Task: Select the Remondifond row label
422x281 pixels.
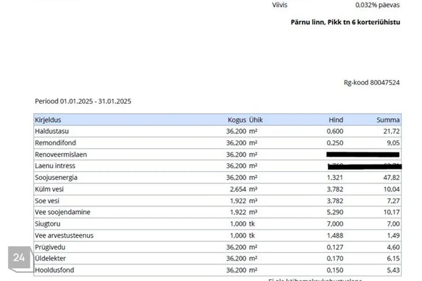Action: click(x=55, y=143)
